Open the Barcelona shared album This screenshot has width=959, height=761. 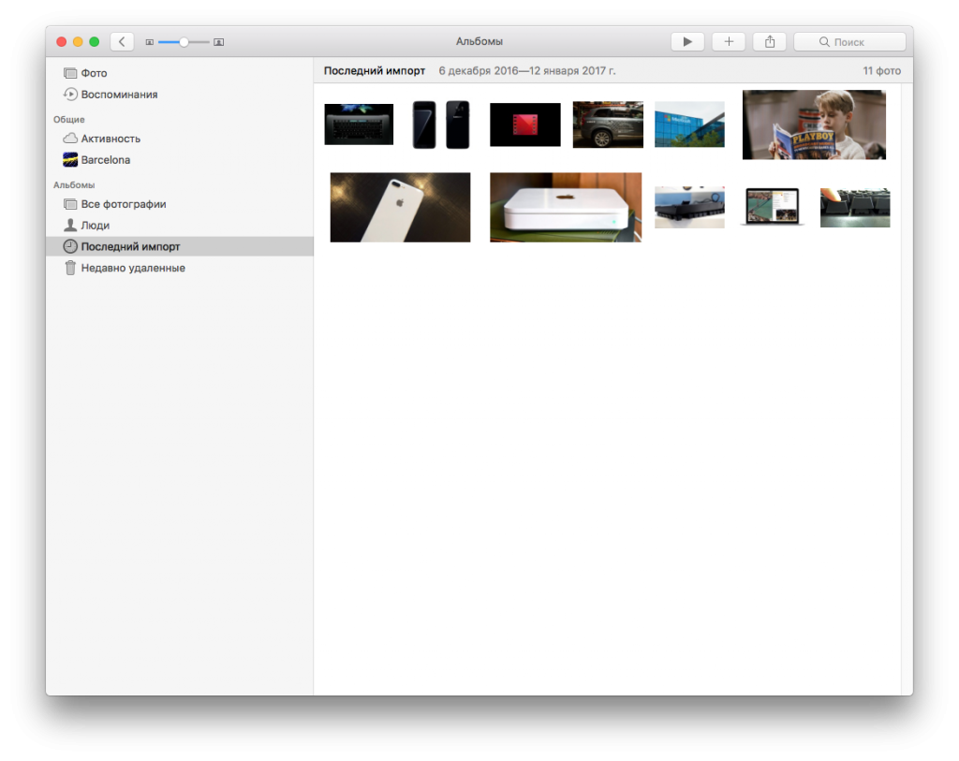coord(105,160)
